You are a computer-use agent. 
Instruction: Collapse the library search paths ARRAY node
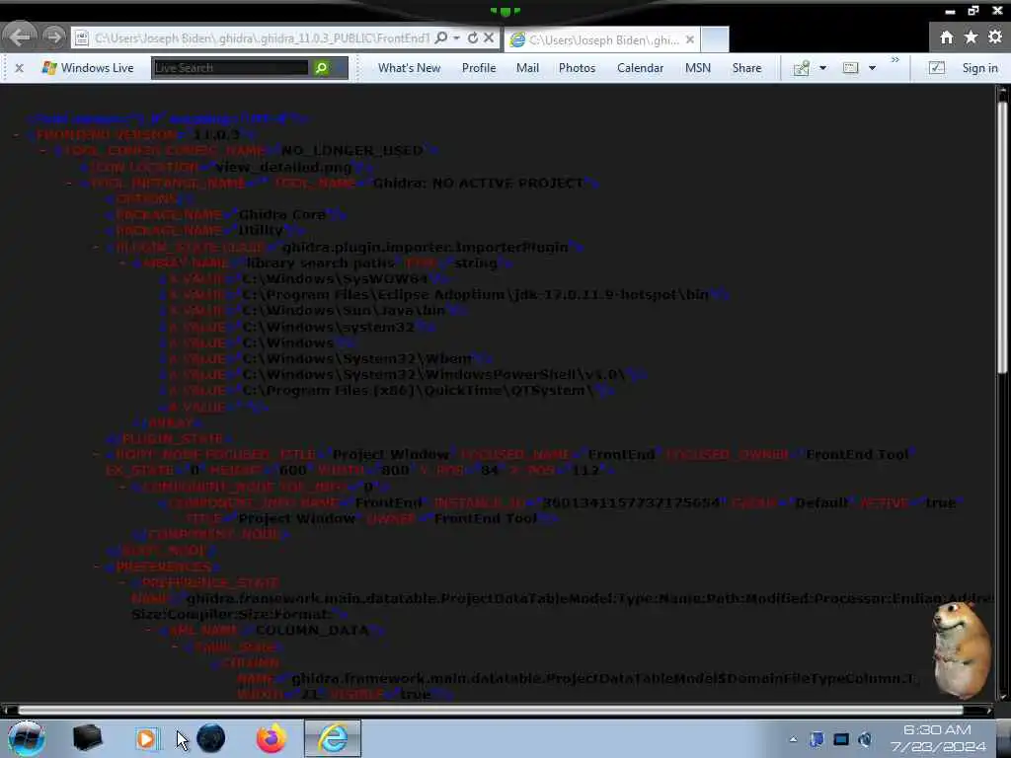click(122, 263)
